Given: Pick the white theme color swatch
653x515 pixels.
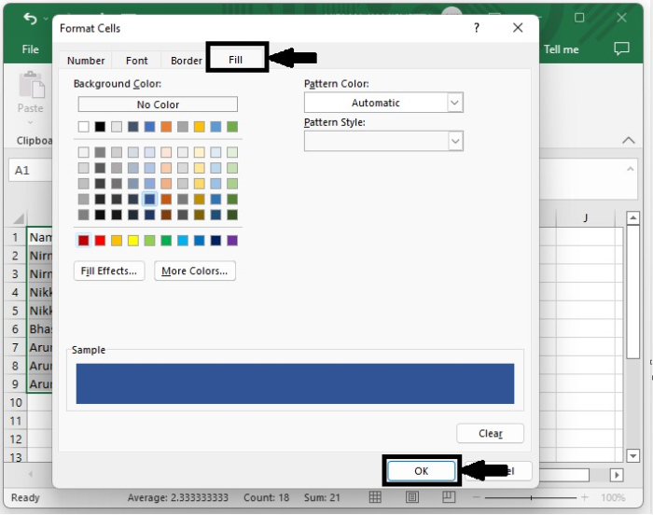Looking at the screenshot, I should (83, 127).
